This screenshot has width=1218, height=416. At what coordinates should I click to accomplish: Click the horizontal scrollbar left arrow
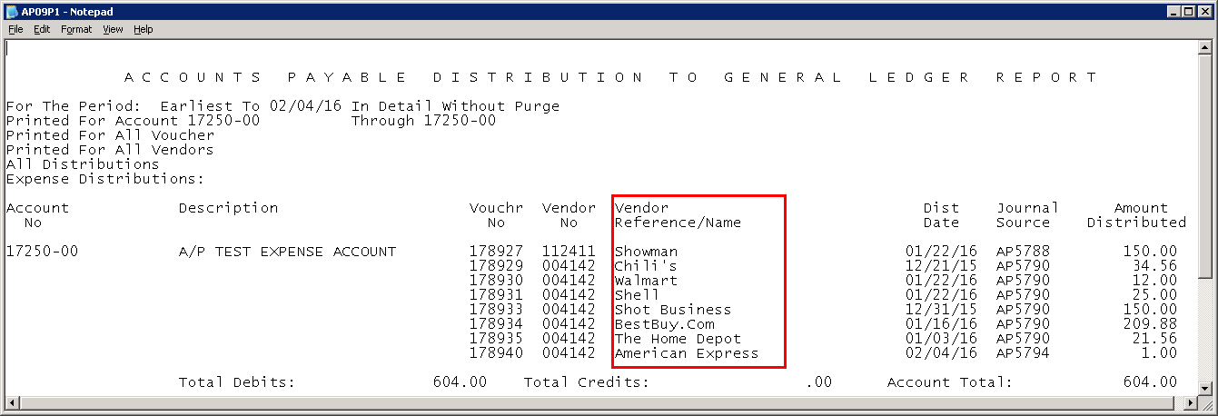[x=12, y=403]
